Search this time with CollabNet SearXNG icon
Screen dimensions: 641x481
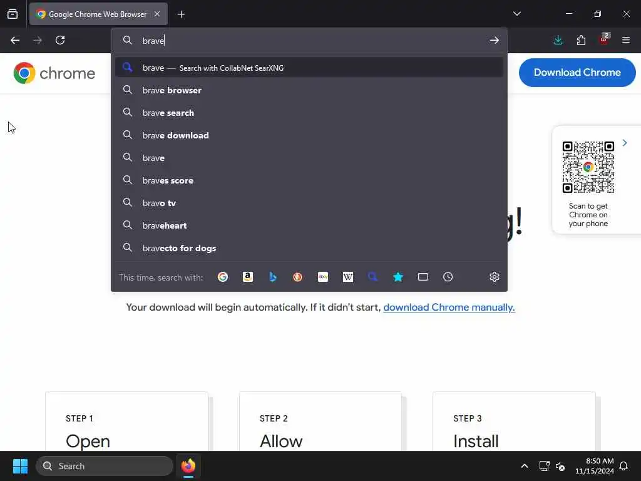pos(373,277)
